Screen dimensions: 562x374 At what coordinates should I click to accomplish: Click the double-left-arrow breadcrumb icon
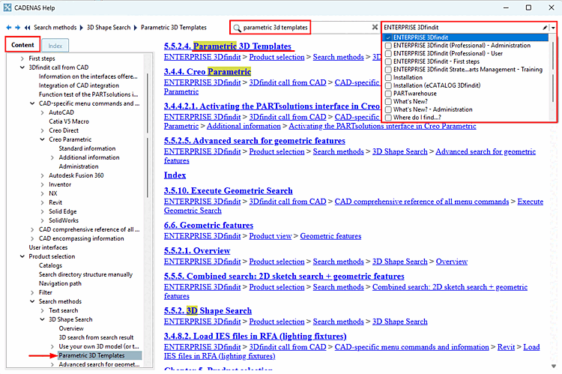point(27,28)
